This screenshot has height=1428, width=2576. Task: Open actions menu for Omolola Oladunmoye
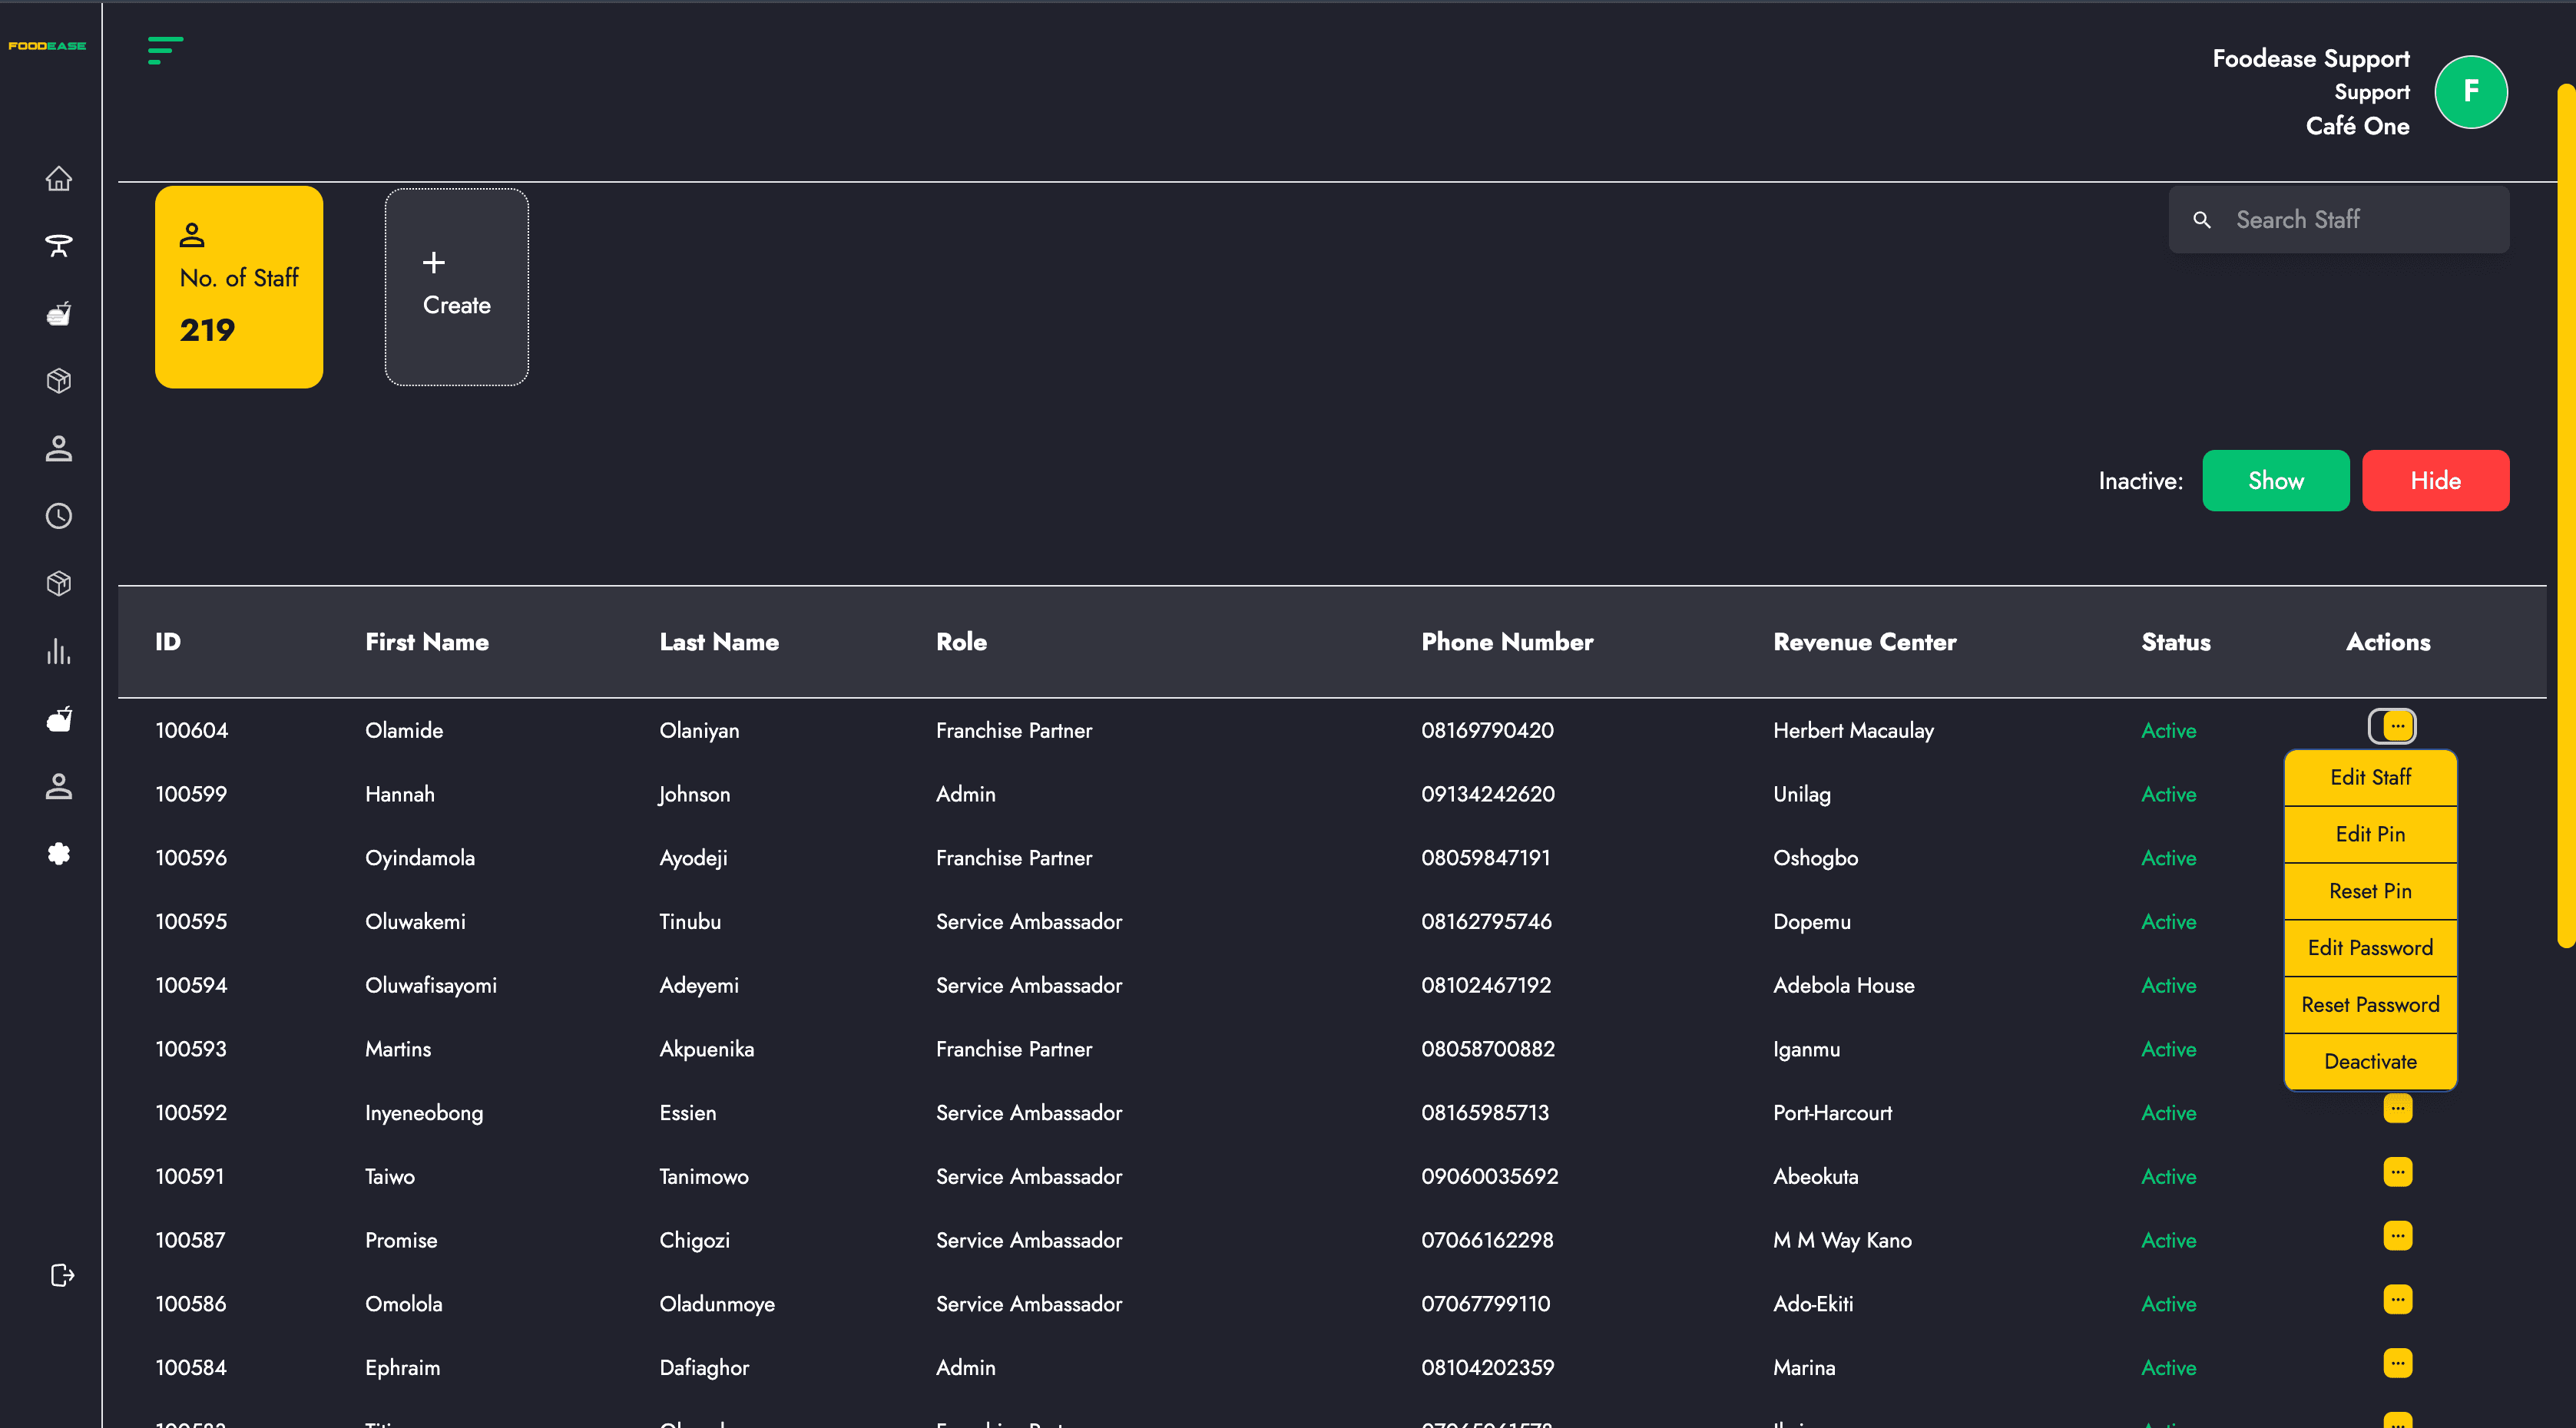[x=2398, y=1300]
